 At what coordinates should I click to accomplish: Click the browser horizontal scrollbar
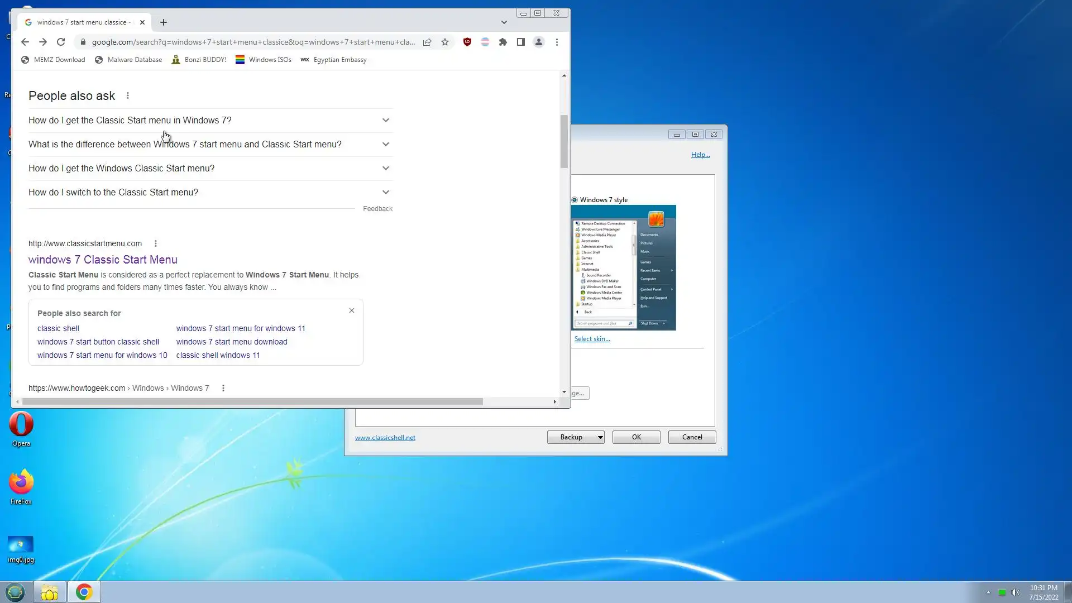pyautogui.click(x=252, y=401)
